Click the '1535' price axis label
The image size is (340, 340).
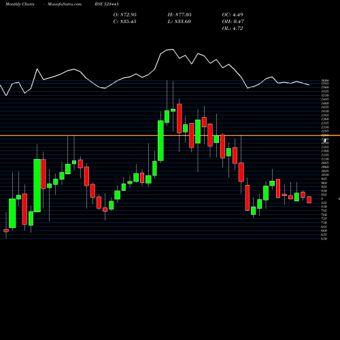click(325, 91)
